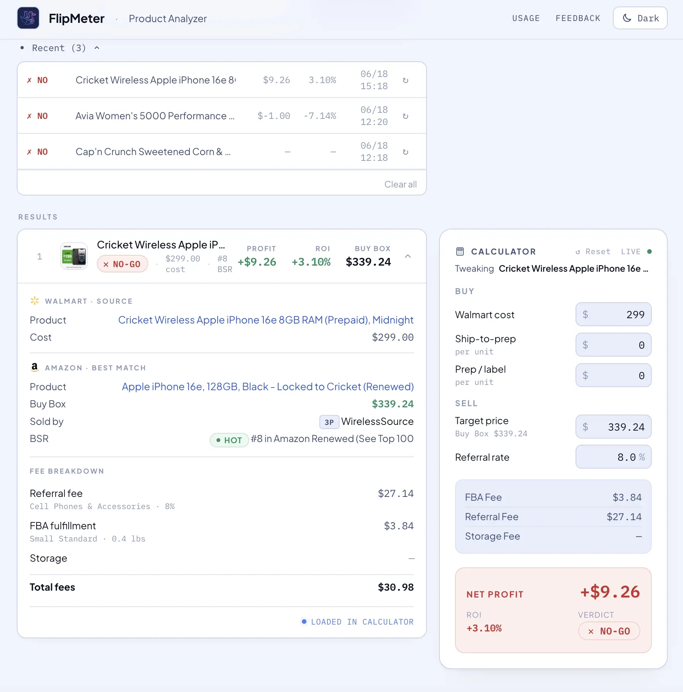The image size is (683, 692).
Task: Click the $27.14 fee breakdown referral value
Action: 396,493
